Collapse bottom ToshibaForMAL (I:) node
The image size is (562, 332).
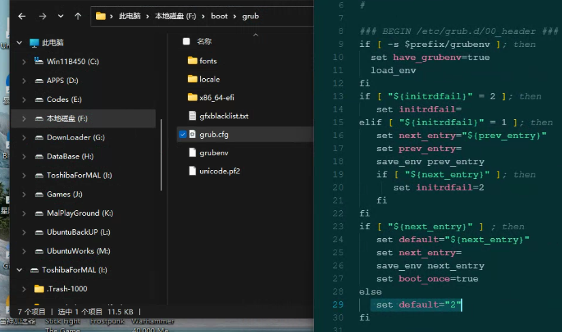19,269
